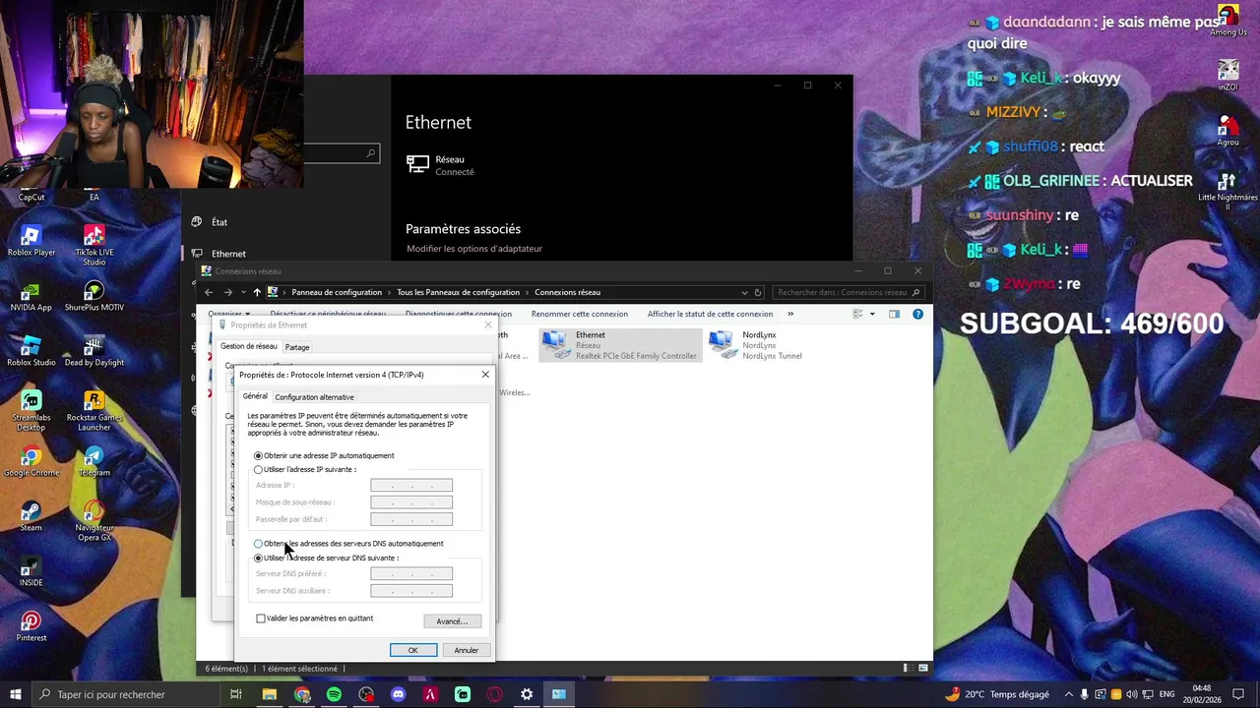The height and width of the screenshot is (708, 1260).
Task: Expand chevron after Tous les Panneaux breadcrumb
Action: pyautogui.click(x=527, y=292)
